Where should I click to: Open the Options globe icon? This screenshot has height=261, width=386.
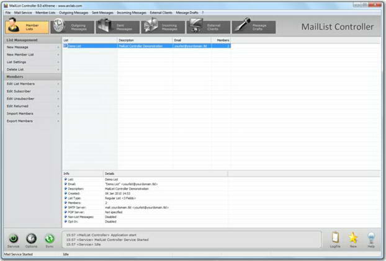click(x=31, y=238)
